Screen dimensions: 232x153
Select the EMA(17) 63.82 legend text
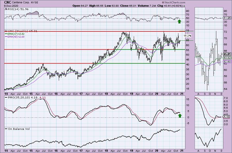pyautogui.click(x=16, y=34)
